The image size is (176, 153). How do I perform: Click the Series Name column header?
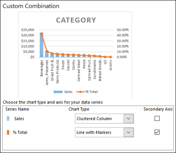pyautogui.click(x=17, y=109)
